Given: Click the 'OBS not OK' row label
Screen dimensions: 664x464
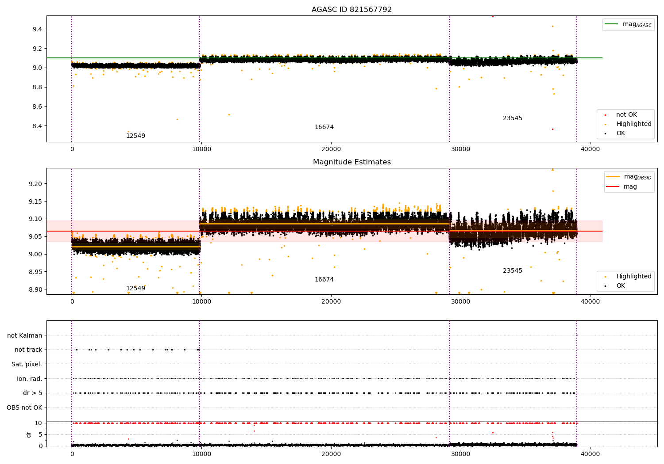Looking at the screenshot, I should coord(24,408).
